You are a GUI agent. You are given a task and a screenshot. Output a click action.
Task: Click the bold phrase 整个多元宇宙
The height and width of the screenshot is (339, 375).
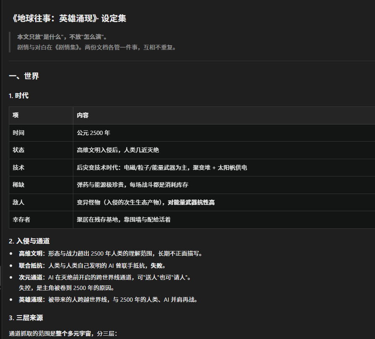pyautogui.click(x=73, y=334)
